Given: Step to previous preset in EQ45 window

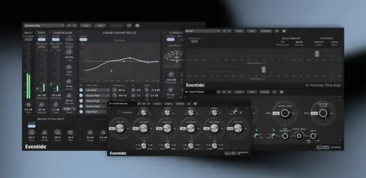Looking at the screenshot, I should coord(144,103).
